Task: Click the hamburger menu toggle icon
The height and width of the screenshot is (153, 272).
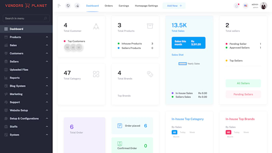Action: click(59, 6)
